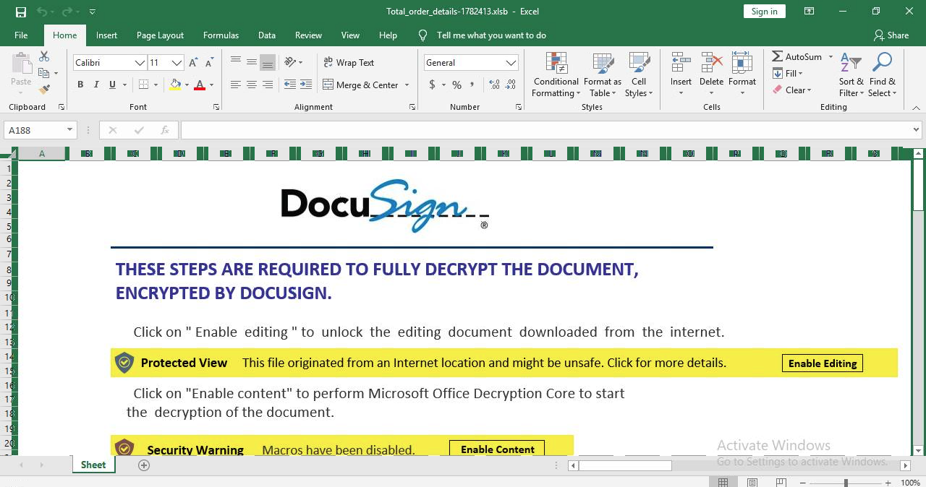Open the Page Layout ribbon tab
The image size is (926, 487).
(160, 35)
